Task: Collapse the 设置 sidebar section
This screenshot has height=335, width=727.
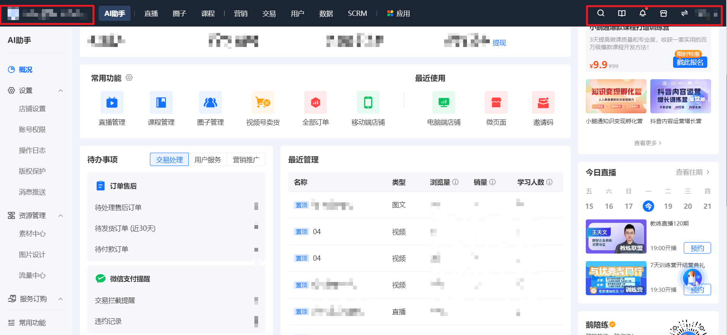Action: click(61, 91)
